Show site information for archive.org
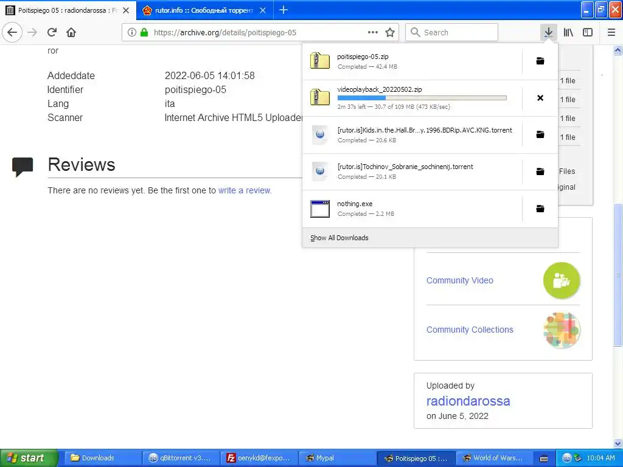Viewport: 623px width, 467px height. [131, 32]
